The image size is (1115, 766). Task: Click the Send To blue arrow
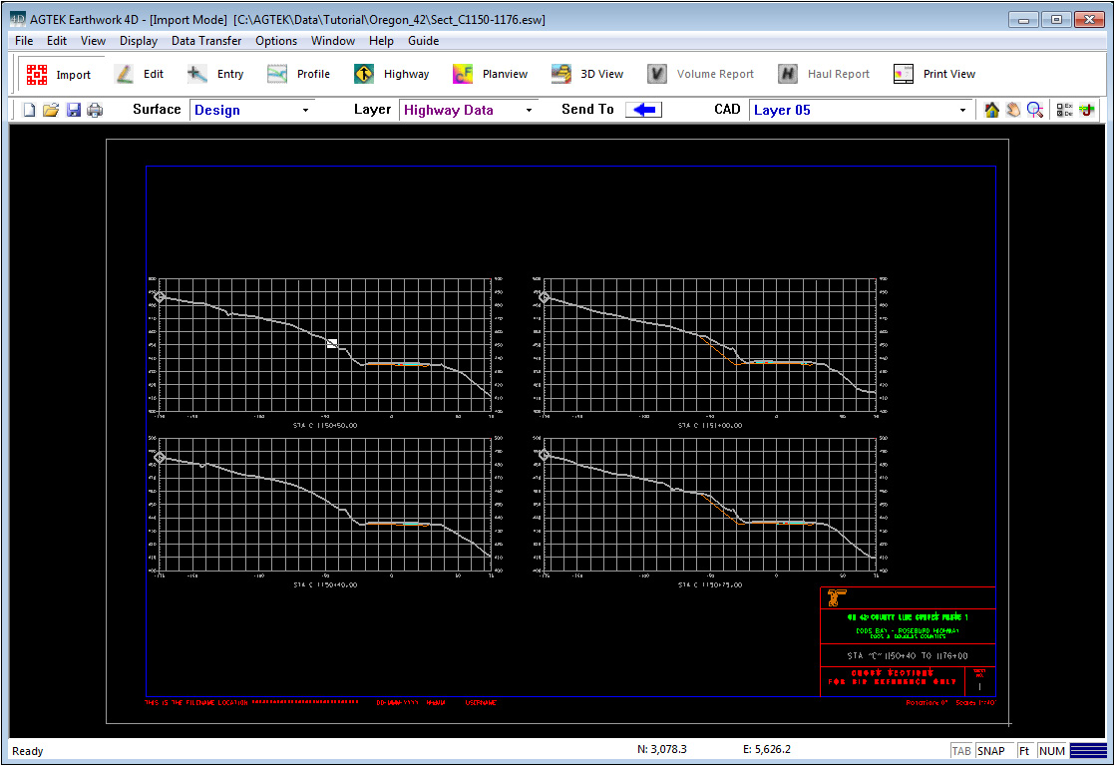coord(643,110)
